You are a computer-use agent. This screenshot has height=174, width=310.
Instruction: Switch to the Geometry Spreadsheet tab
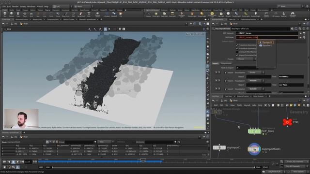87,19
